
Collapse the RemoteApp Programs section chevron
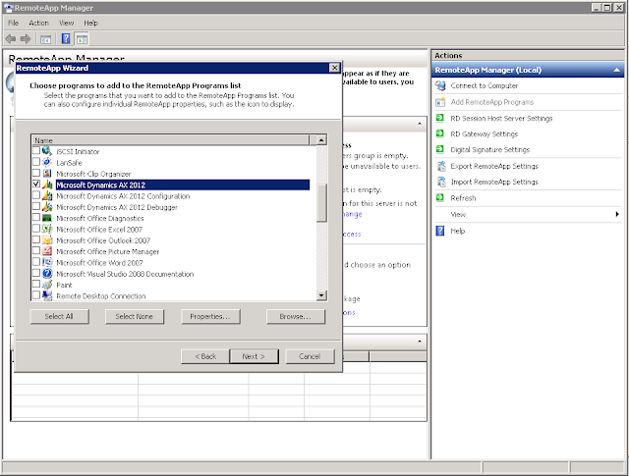coord(420,342)
